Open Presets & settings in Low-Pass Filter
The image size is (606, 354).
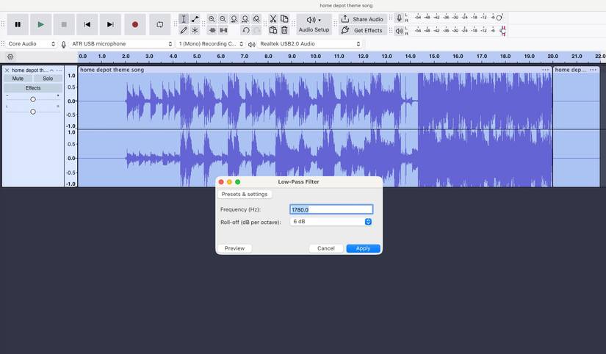click(x=245, y=195)
